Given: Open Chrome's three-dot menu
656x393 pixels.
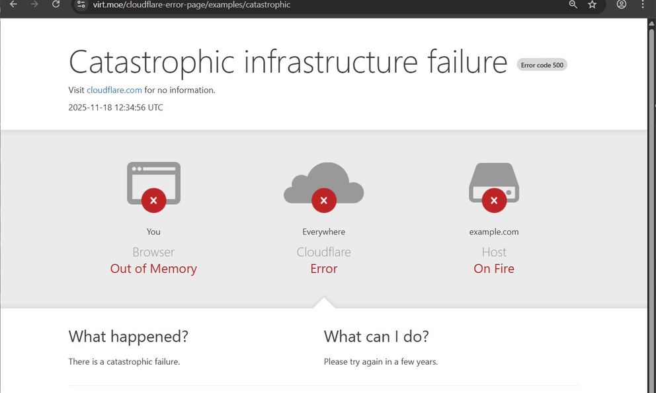Looking at the screenshot, I should [643, 5].
